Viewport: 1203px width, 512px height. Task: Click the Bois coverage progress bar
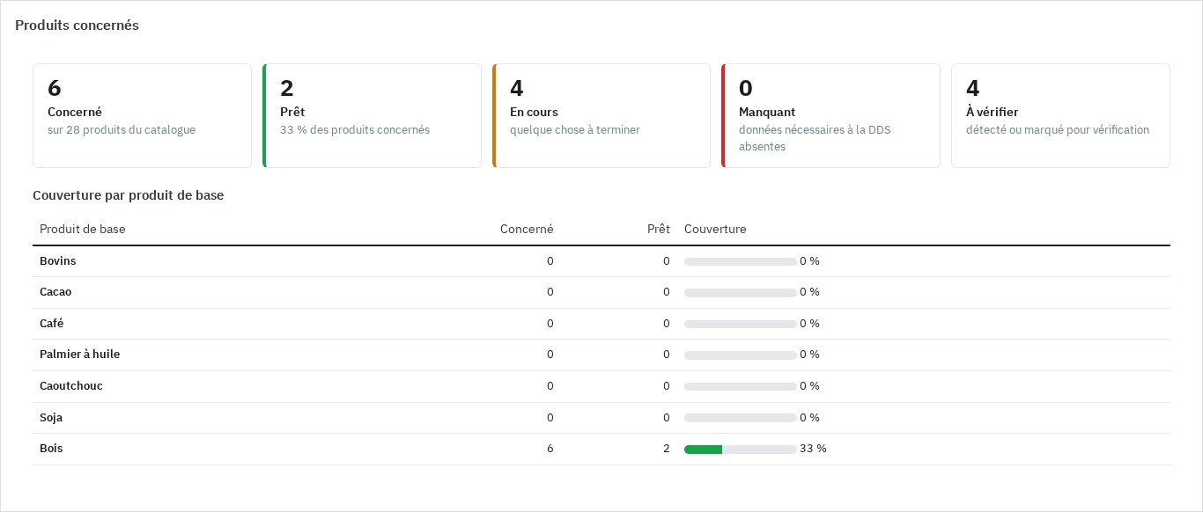coord(741,450)
